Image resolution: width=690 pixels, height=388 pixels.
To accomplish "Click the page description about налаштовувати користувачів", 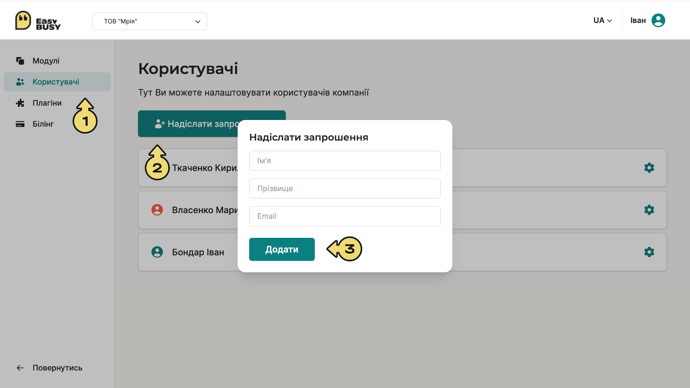I will [x=253, y=92].
